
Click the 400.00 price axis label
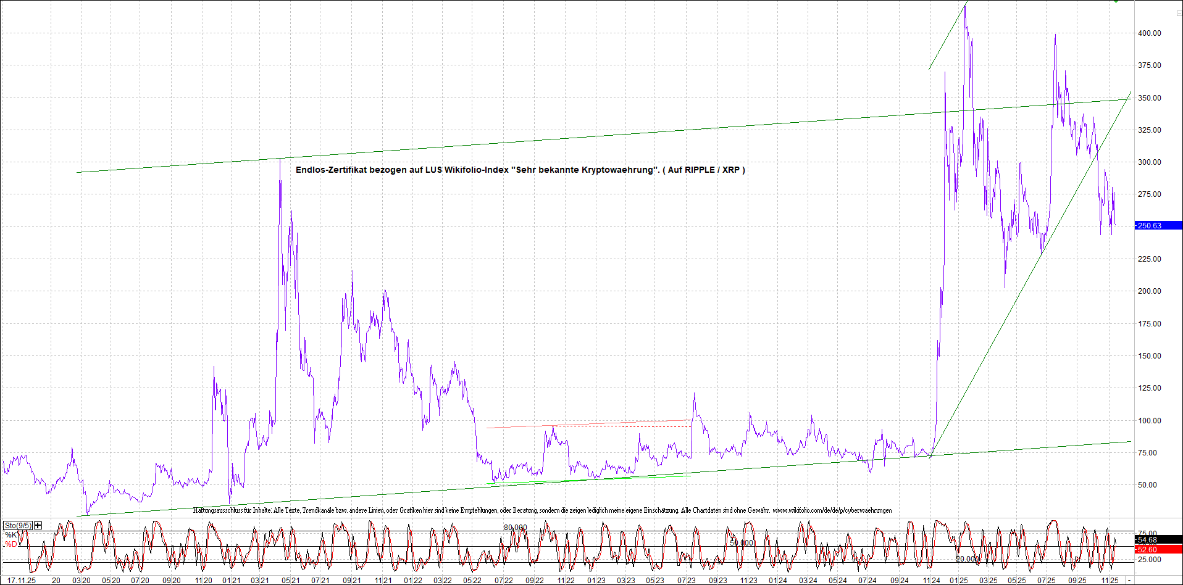tap(1149, 33)
